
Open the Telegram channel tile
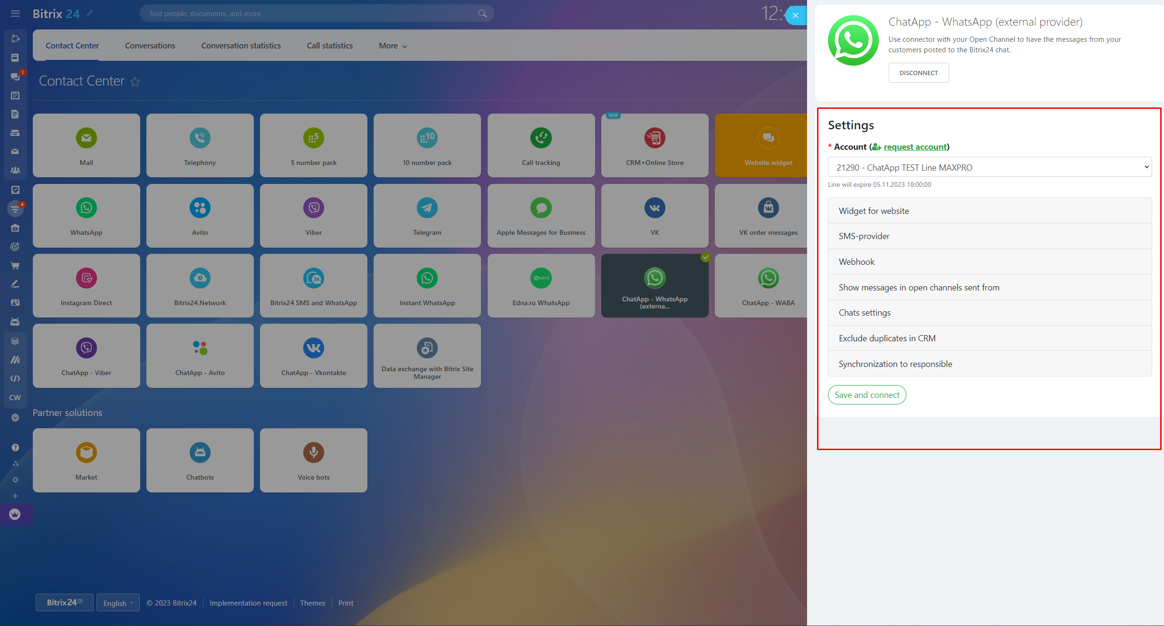tap(427, 216)
